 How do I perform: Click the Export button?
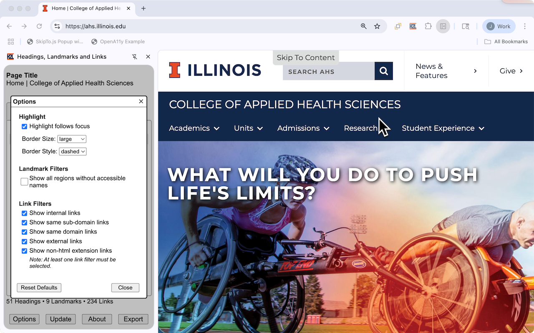(133, 319)
